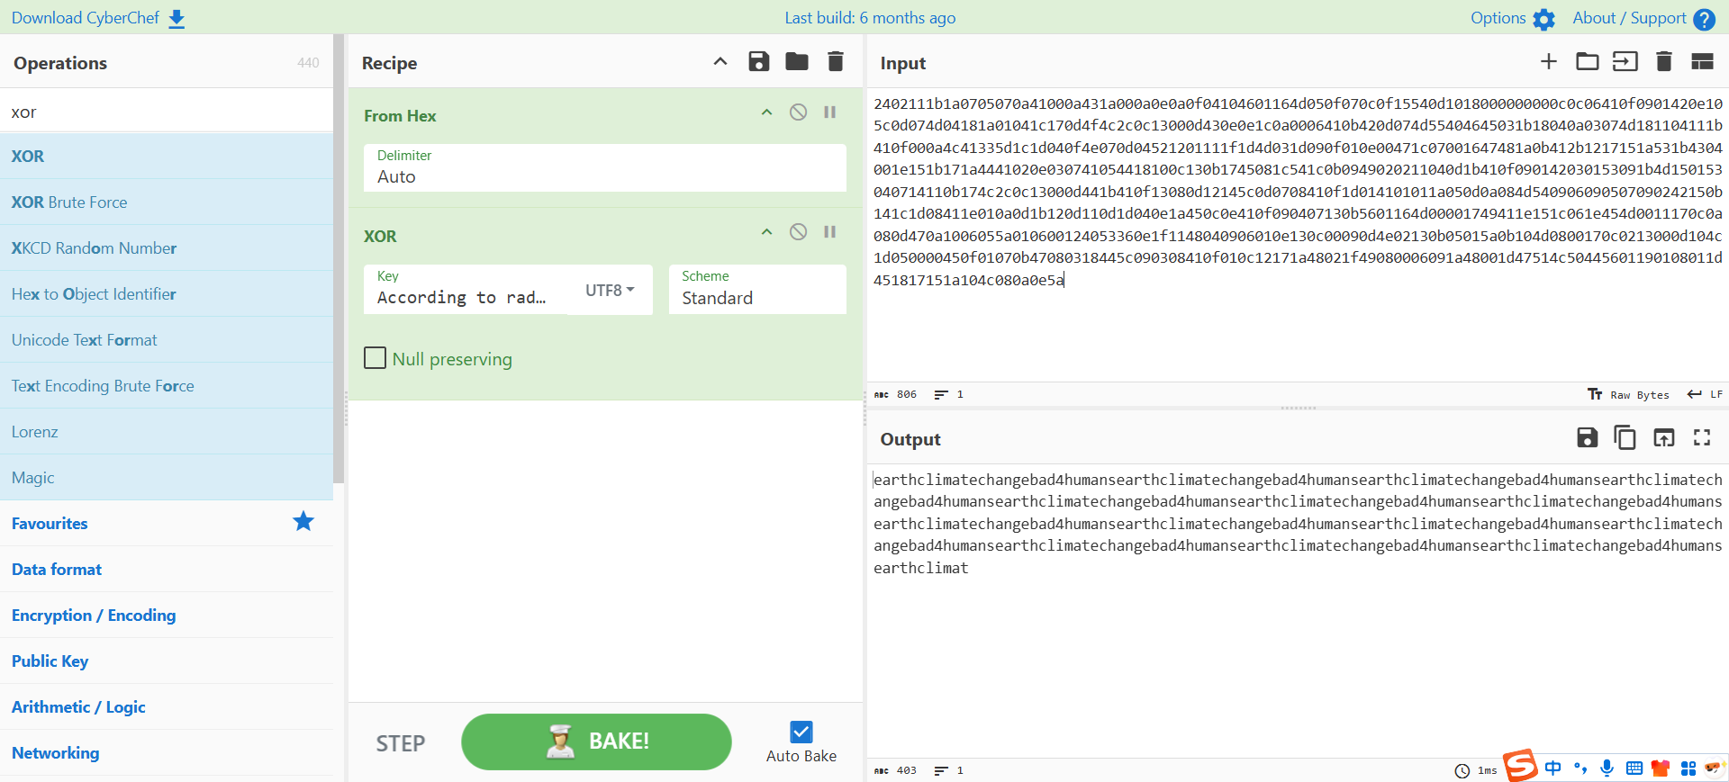The width and height of the screenshot is (1729, 782).
Task: Load a recipe with the folder icon
Action: (797, 61)
